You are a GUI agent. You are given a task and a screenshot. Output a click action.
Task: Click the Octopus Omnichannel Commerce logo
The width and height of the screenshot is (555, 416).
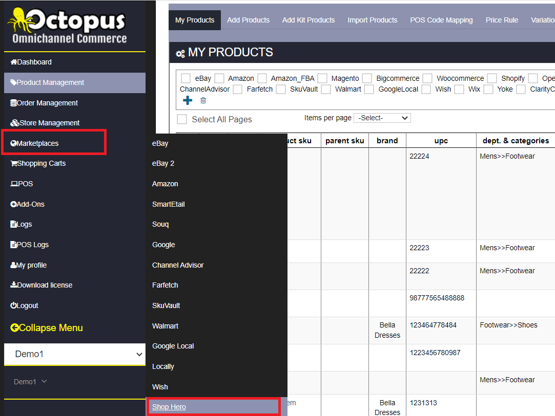tap(67, 26)
